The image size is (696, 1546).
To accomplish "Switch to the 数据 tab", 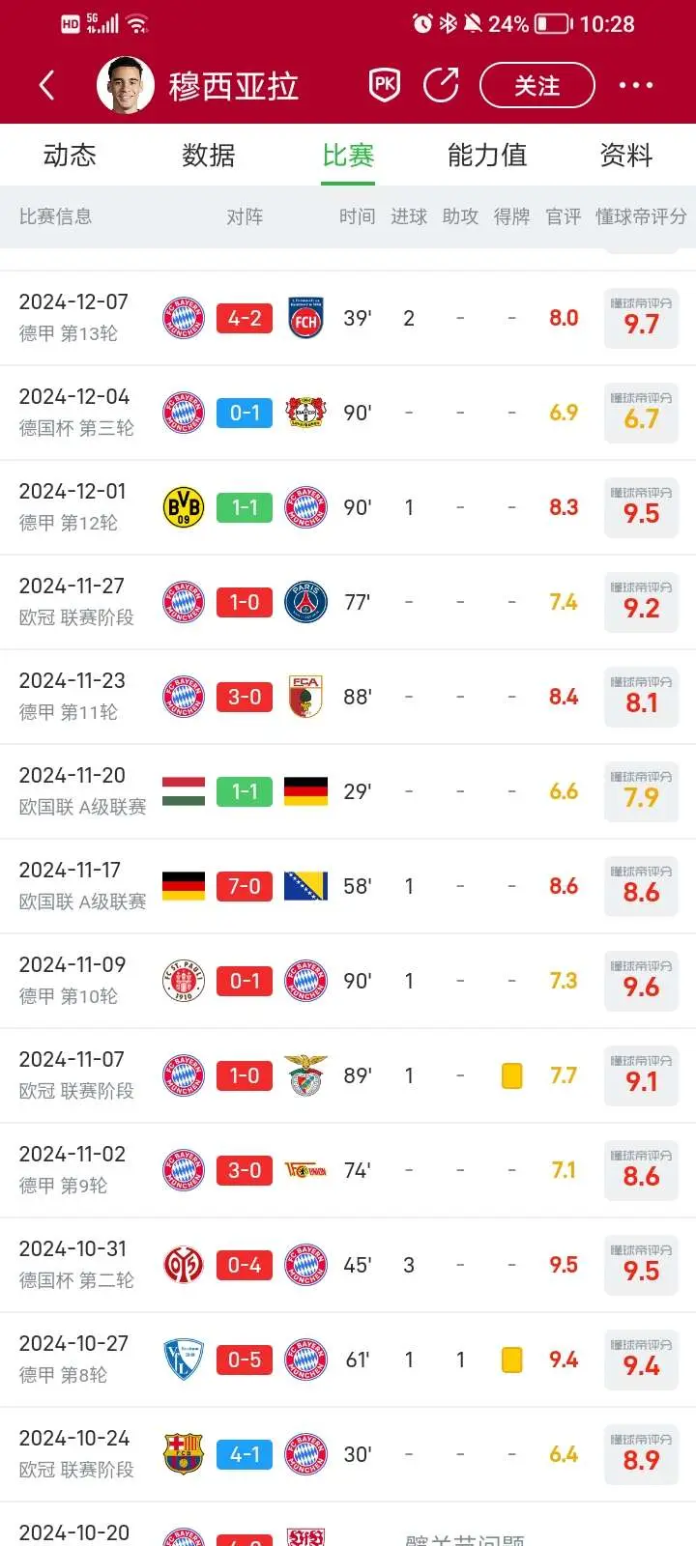I will pyautogui.click(x=209, y=155).
